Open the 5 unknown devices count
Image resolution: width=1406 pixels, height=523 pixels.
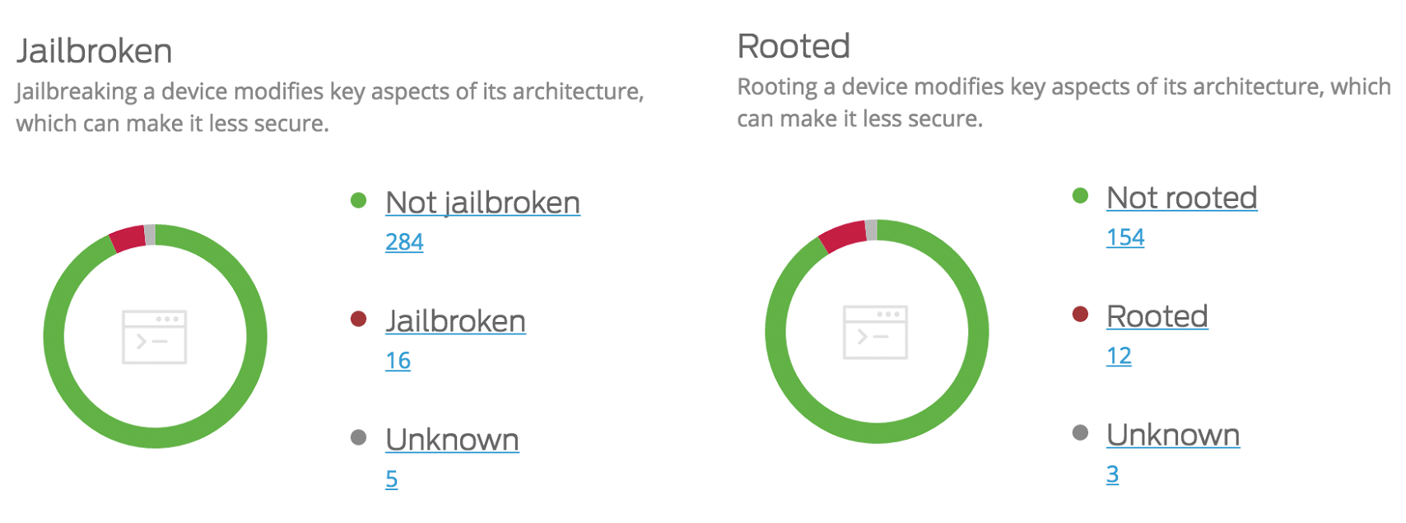tap(392, 479)
